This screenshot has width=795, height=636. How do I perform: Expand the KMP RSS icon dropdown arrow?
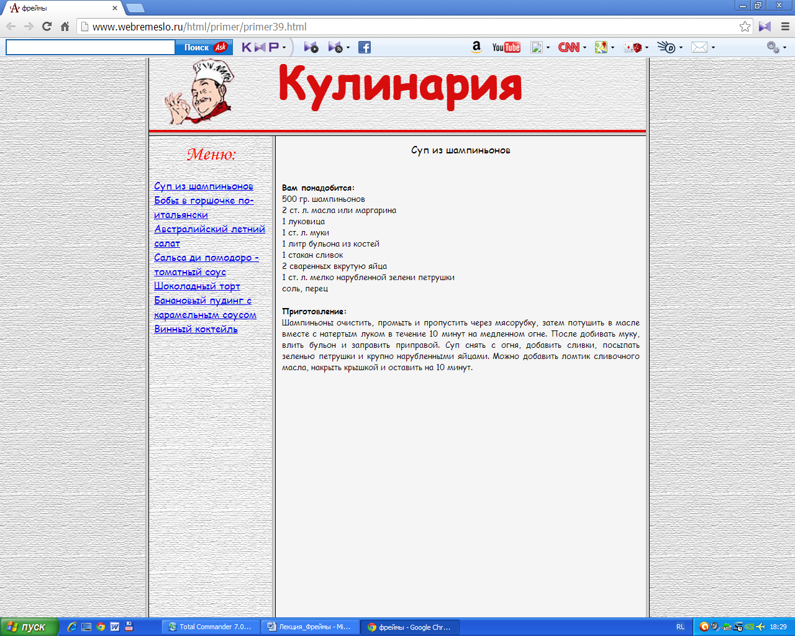pos(348,47)
